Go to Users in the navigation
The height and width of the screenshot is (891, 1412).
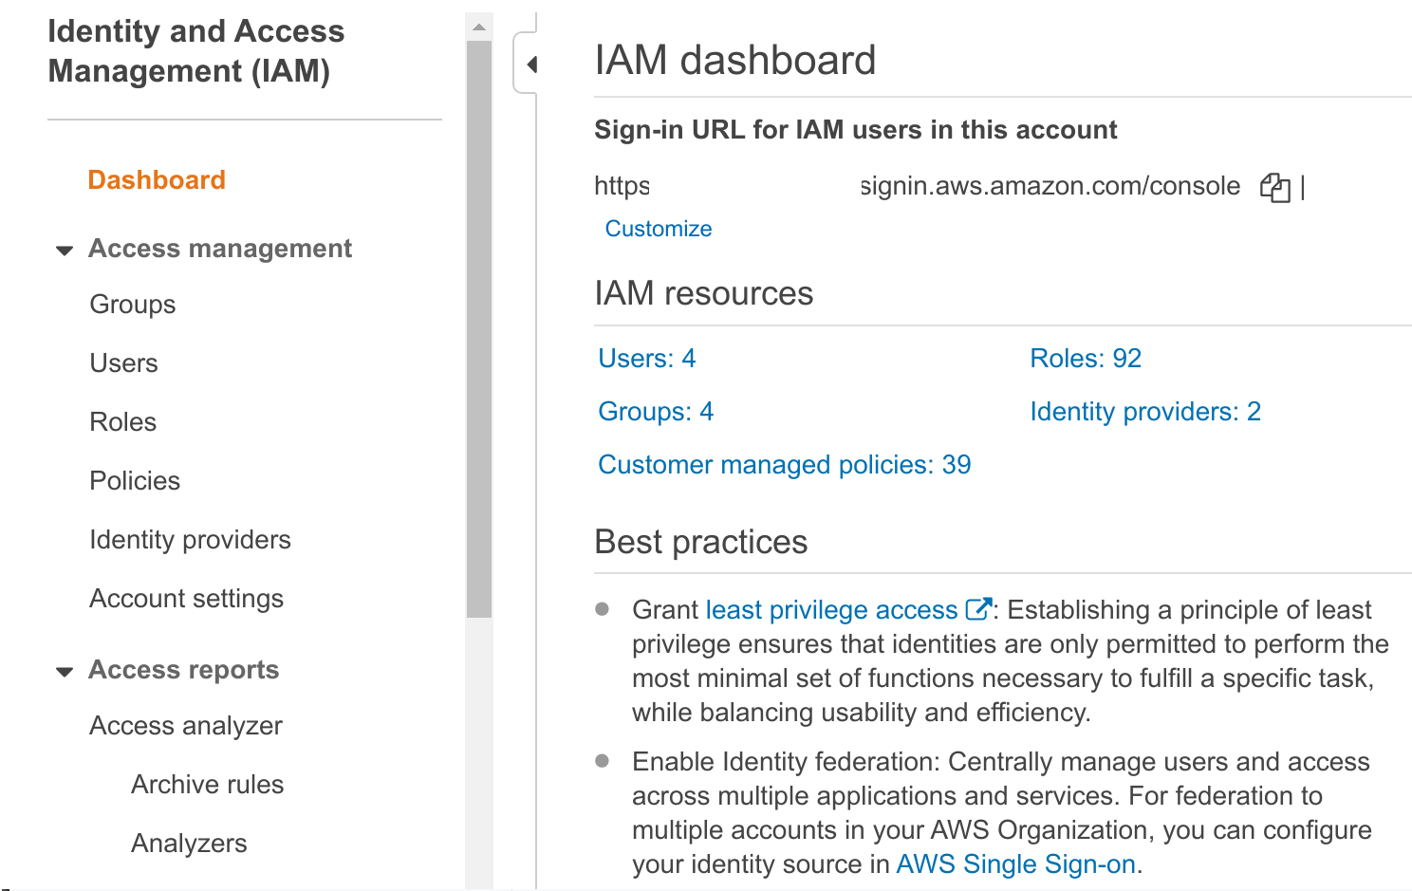(123, 363)
